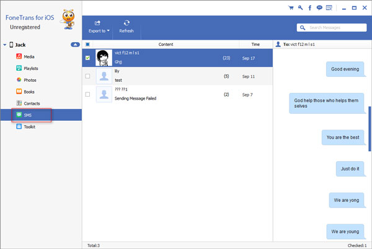Uncheck the vict f12 m l s1 conversation
Screen dimensions: 372x249
pos(87,58)
